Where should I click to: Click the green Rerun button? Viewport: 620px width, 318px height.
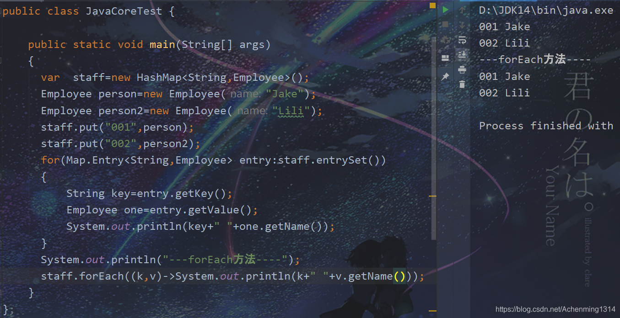point(445,10)
